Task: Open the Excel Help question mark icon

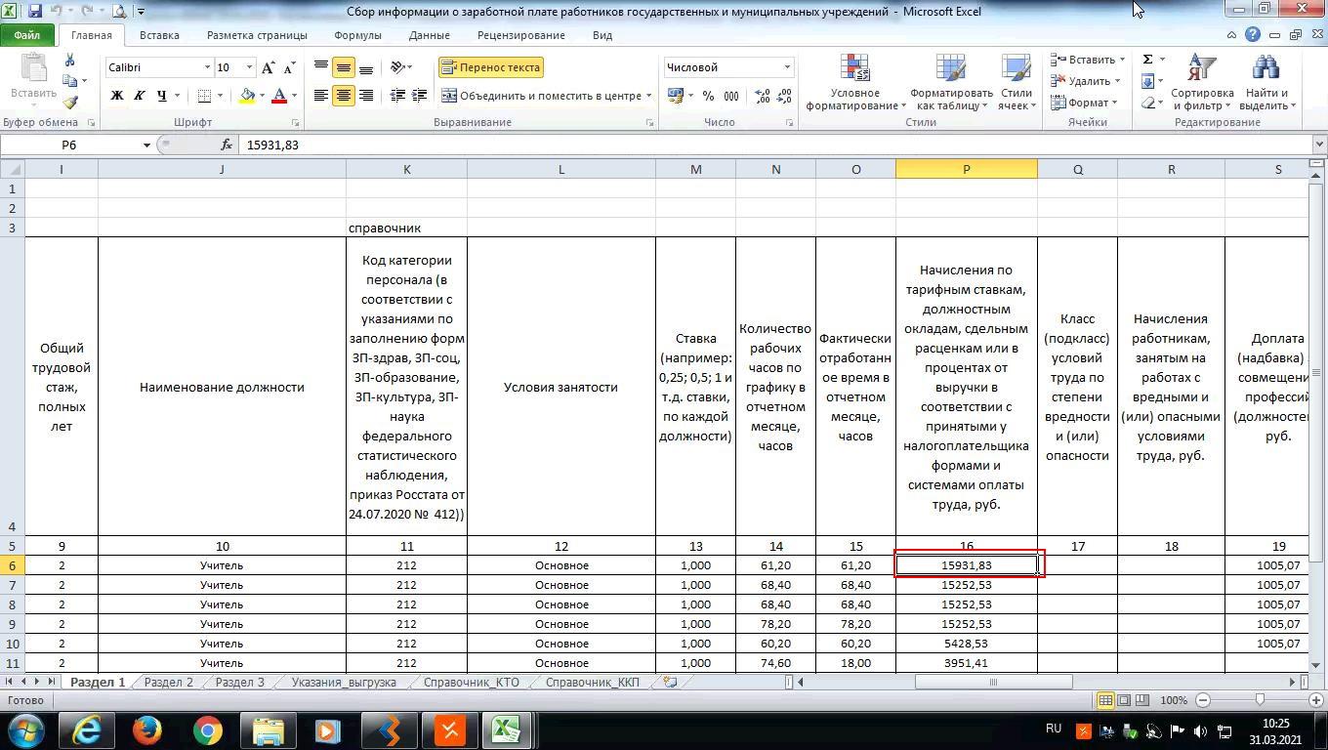Action: click(x=1253, y=35)
